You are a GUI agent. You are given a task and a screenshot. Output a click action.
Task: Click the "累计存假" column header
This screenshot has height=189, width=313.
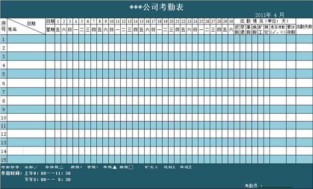coord(291,29)
